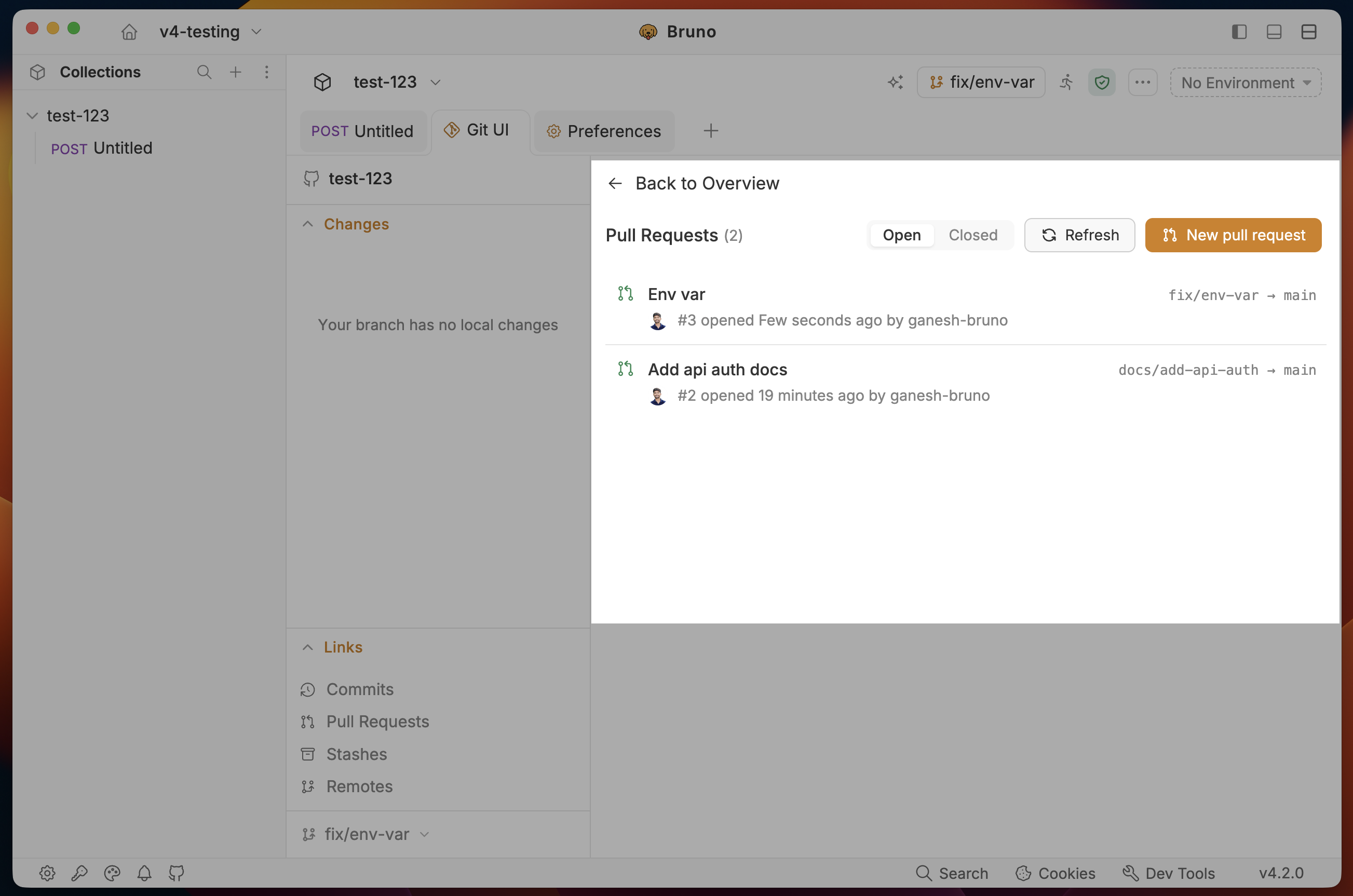
Task: Collapse the test-123 collection tree
Action: (x=33, y=116)
